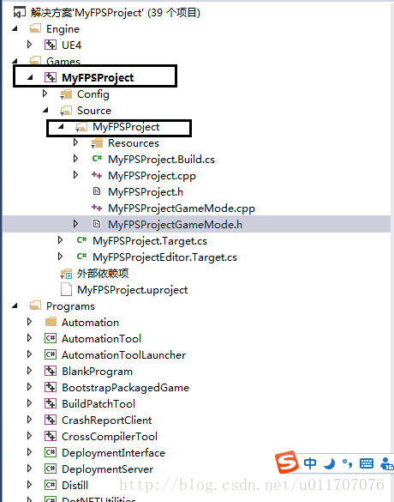
Task: Click the C# icon of MyFPSProject.Target.cs
Action: pos(81,240)
